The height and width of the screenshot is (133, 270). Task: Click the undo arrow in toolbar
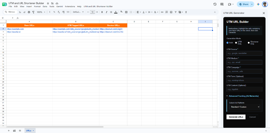[x=20, y=12]
